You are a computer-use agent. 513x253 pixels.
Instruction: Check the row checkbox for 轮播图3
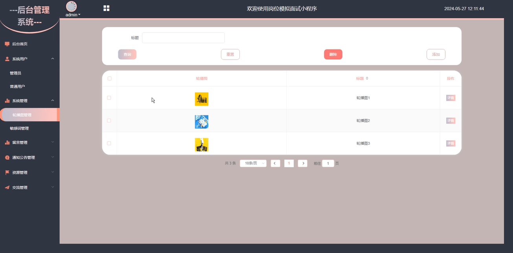[x=109, y=143]
